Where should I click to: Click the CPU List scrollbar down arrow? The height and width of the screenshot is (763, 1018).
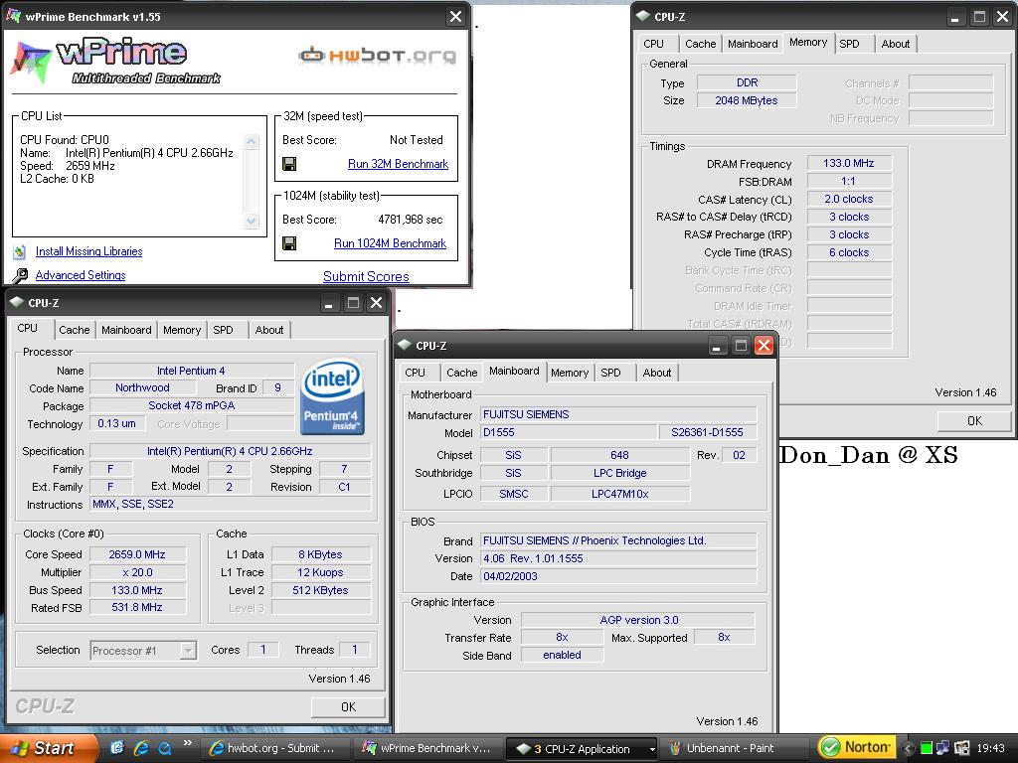tap(252, 221)
